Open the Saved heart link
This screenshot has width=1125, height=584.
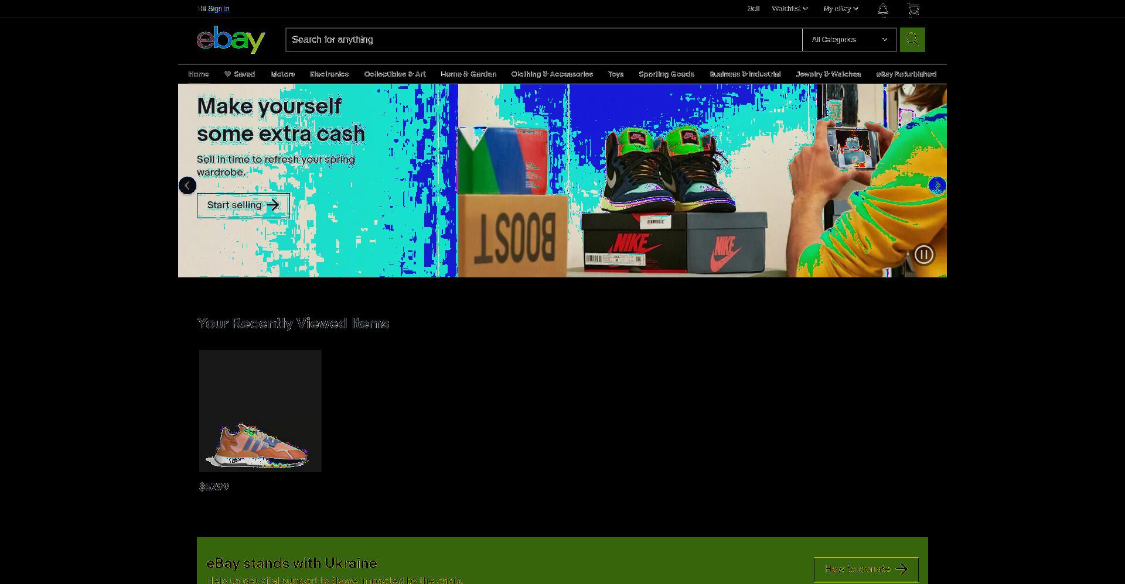click(x=240, y=74)
